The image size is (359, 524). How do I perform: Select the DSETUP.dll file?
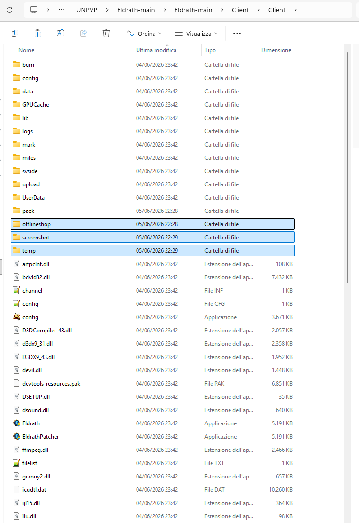point(153,397)
